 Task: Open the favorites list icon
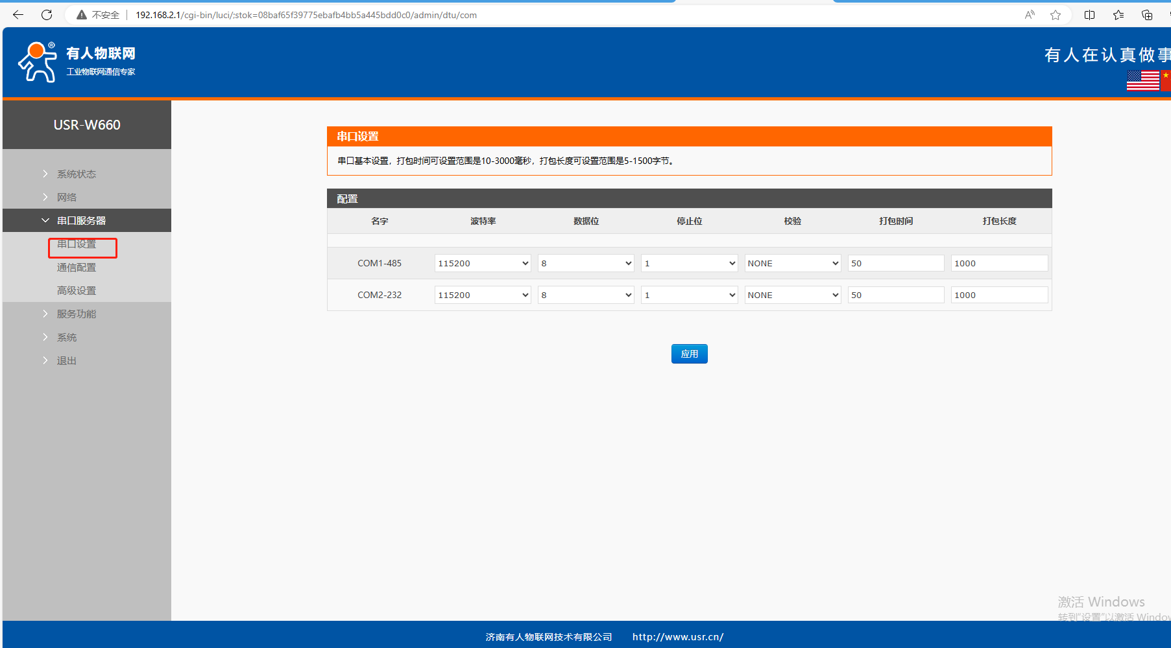pyautogui.click(x=1118, y=15)
